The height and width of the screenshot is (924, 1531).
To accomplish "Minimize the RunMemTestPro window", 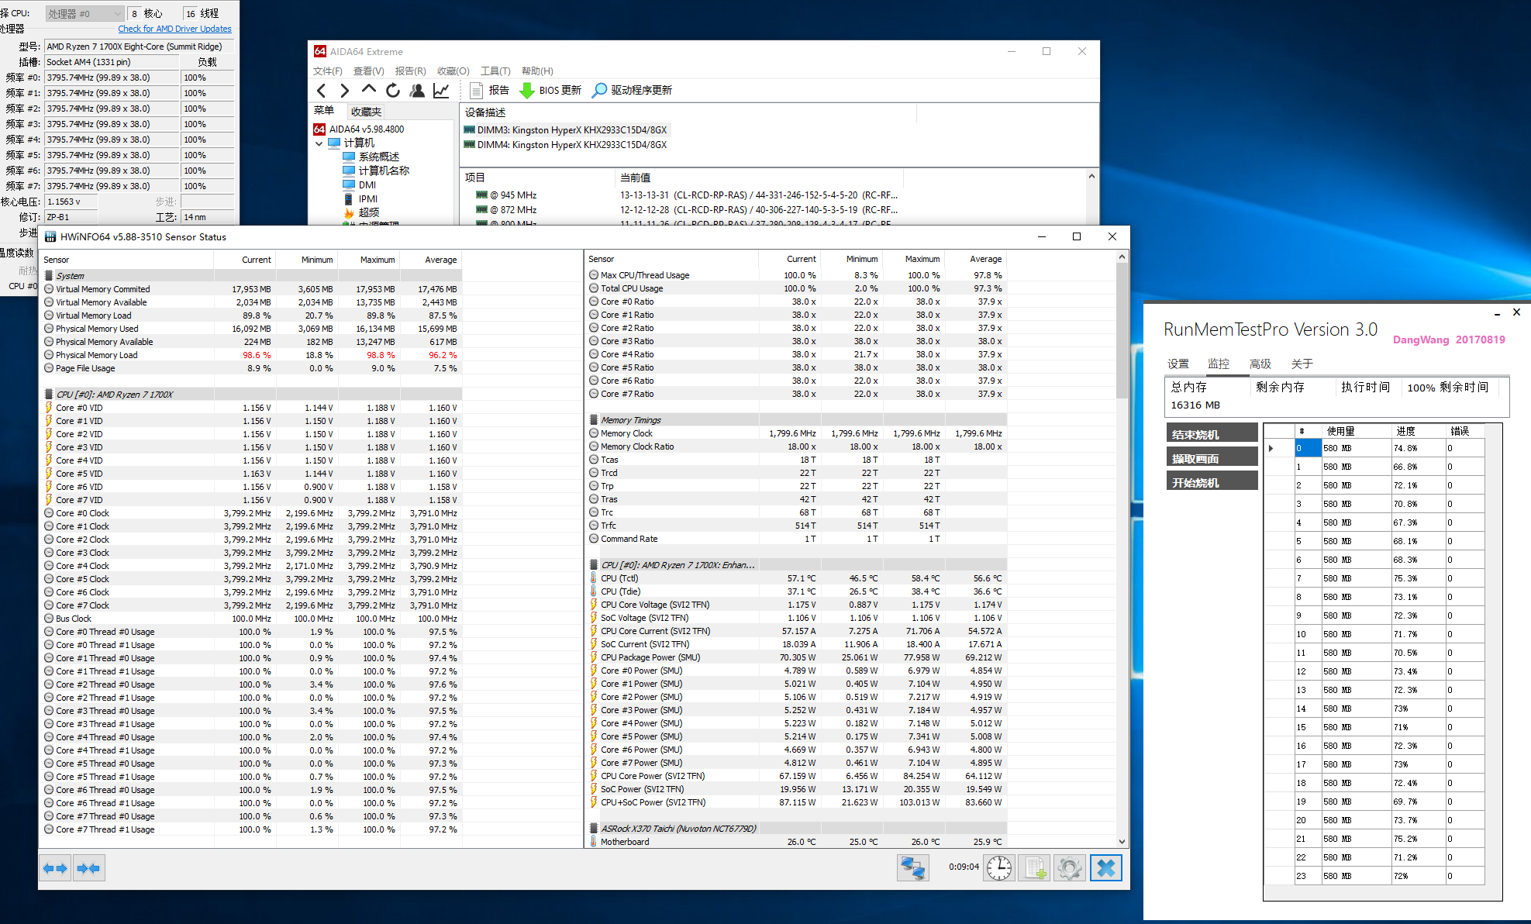I will (1496, 313).
